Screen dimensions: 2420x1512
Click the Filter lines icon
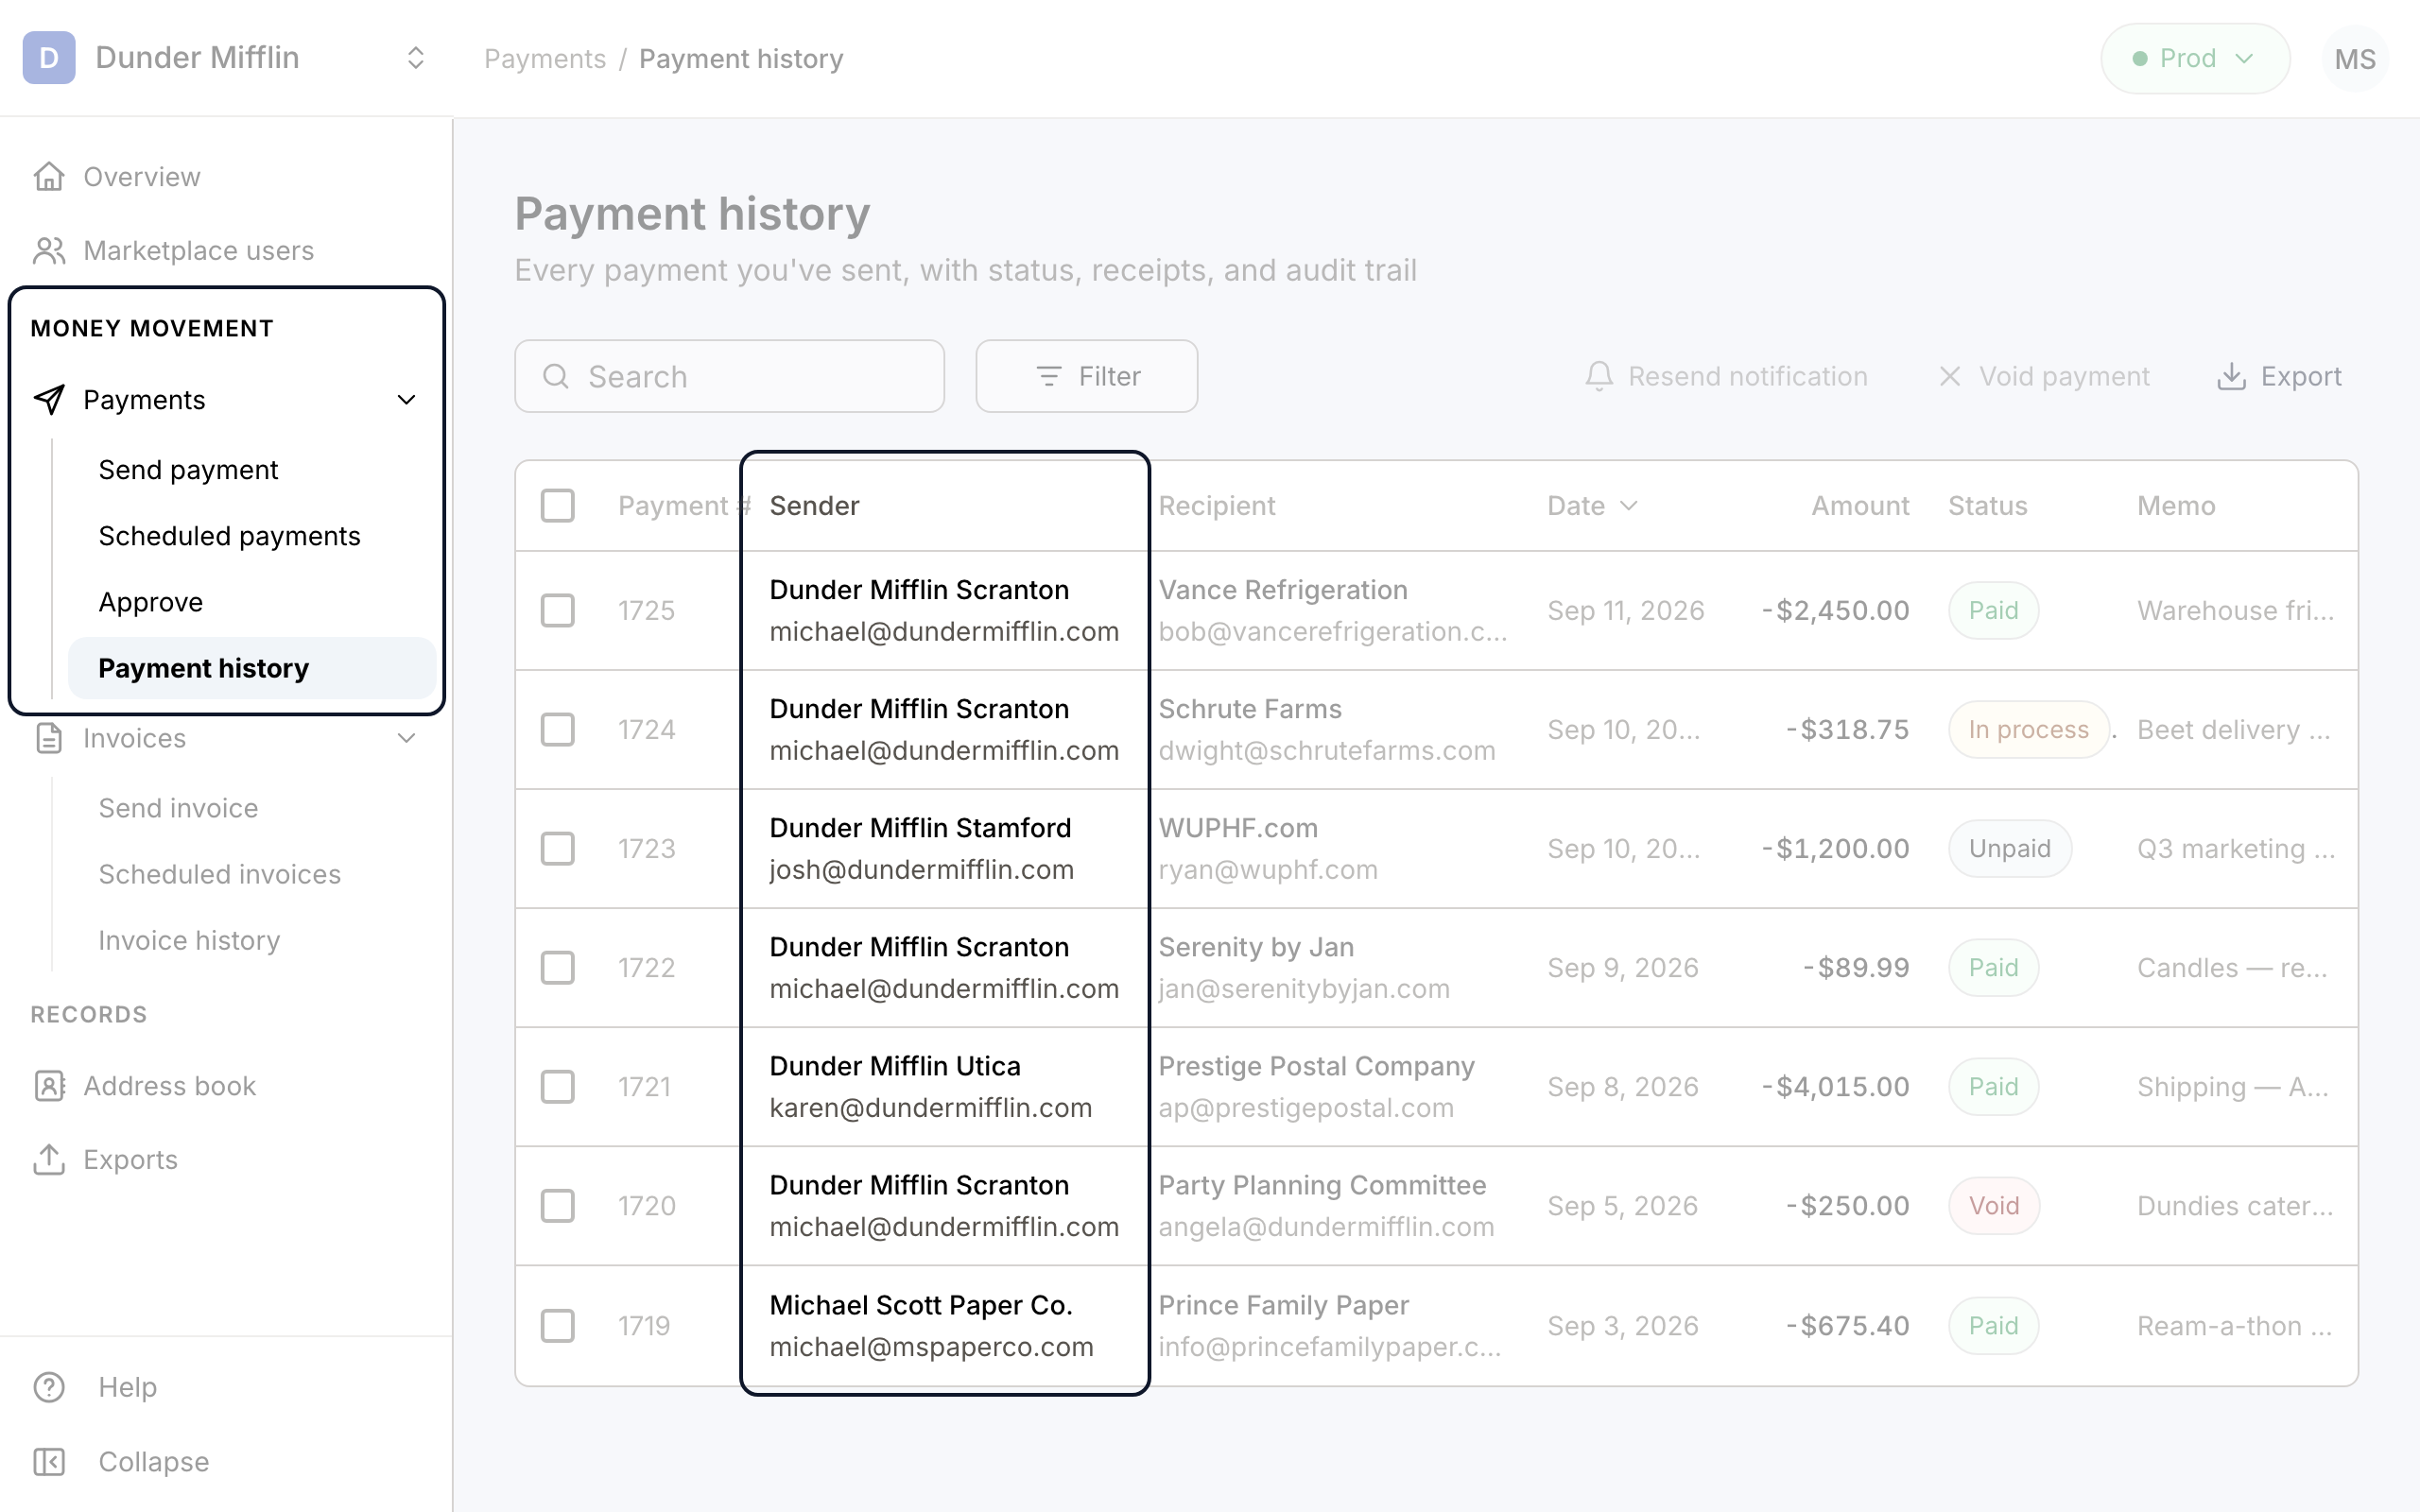1048,376
